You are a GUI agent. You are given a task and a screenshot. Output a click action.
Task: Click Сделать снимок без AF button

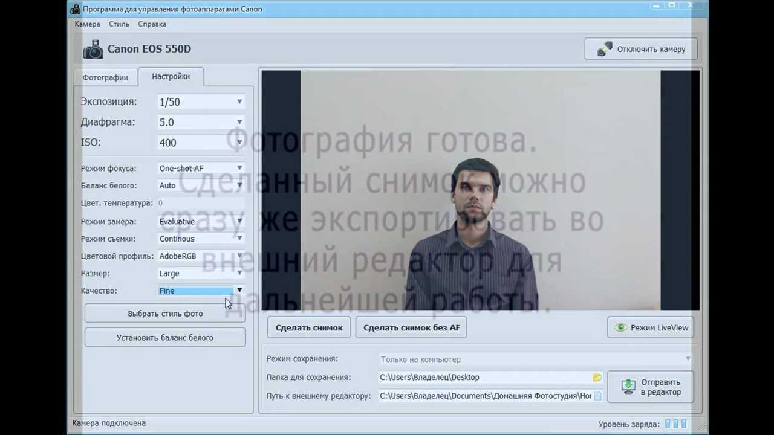[x=411, y=327]
